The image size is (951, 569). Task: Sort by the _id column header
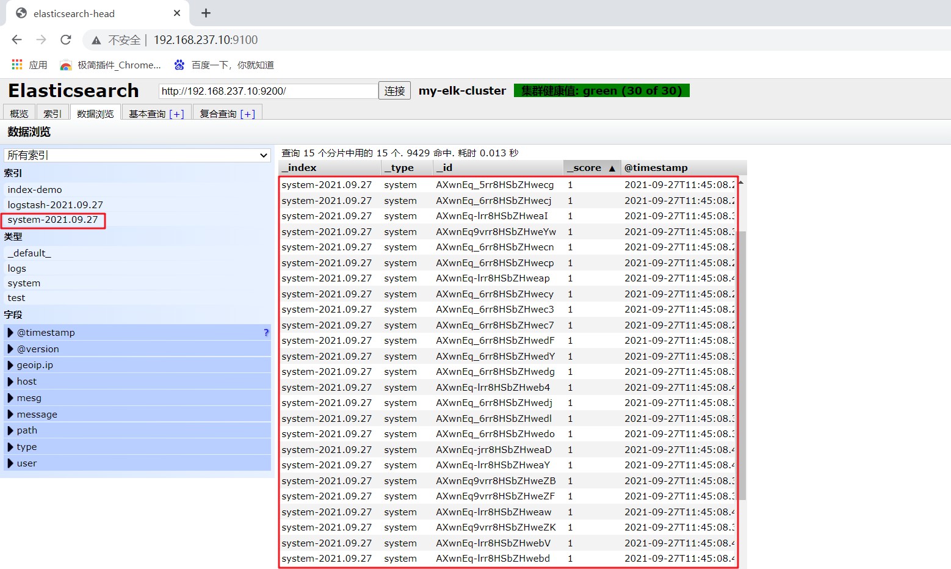pyautogui.click(x=497, y=168)
